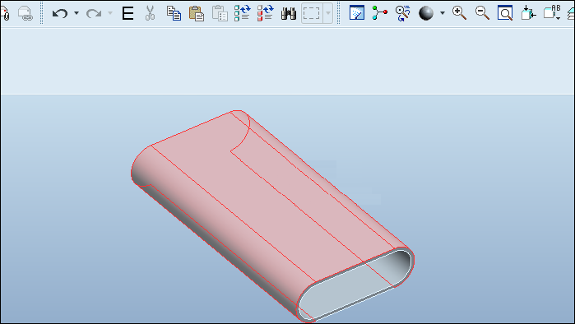Click the Zoom In magnifier icon
The image size is (575, 324).
(459, 13)
